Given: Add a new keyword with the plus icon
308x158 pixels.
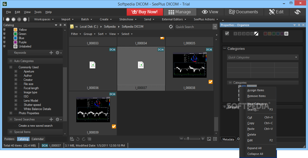Looking at the screenshot, I should tap(51, 52).
